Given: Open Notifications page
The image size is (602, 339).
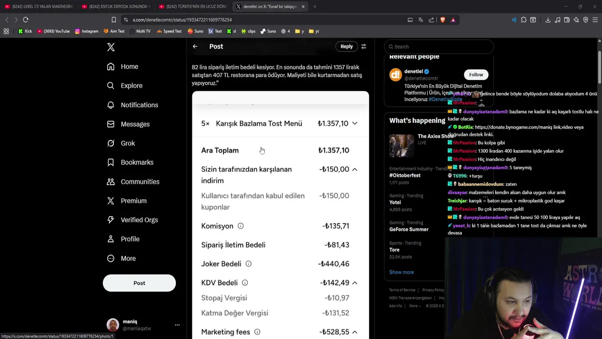Looking at the screenshot, I should tap(133, 105).
